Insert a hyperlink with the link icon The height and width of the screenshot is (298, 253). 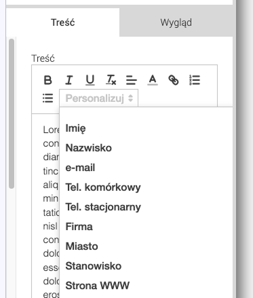tap(174, 80)
